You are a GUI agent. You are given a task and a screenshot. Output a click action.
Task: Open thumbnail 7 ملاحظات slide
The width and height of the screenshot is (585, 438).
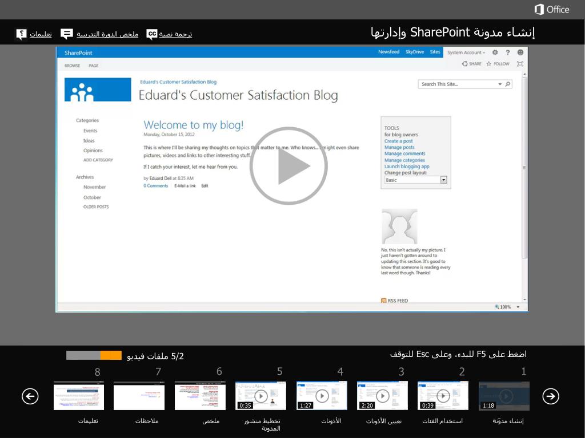pos(139,396)
